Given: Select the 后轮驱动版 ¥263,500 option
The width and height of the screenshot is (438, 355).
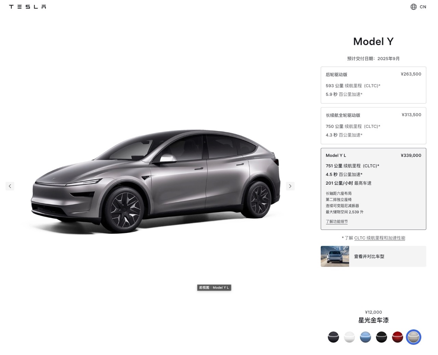Looking at the screenshot, I should [373, 85].
